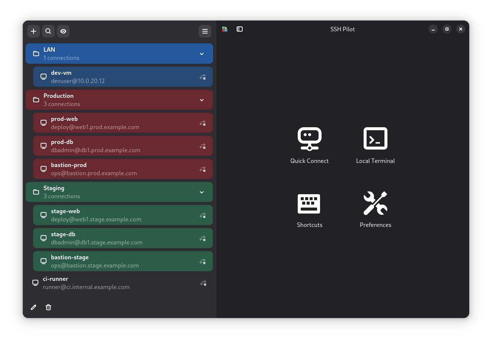
Task: Toggle the sidebar panel icon
Action: pyautogui.click(x=240, y=29)
